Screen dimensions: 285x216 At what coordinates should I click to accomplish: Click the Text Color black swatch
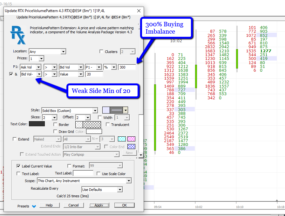click(37, 124)
